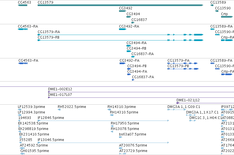Viewport: 234px width, 155px height.
Task: Select the DME1-017L07 clone
Action: (x=141, y=98)
